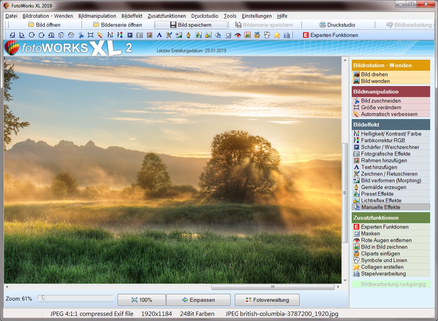Open the Bildeffekt menu
The height and width of the screenshot is (321, 438).
point(132,16)
